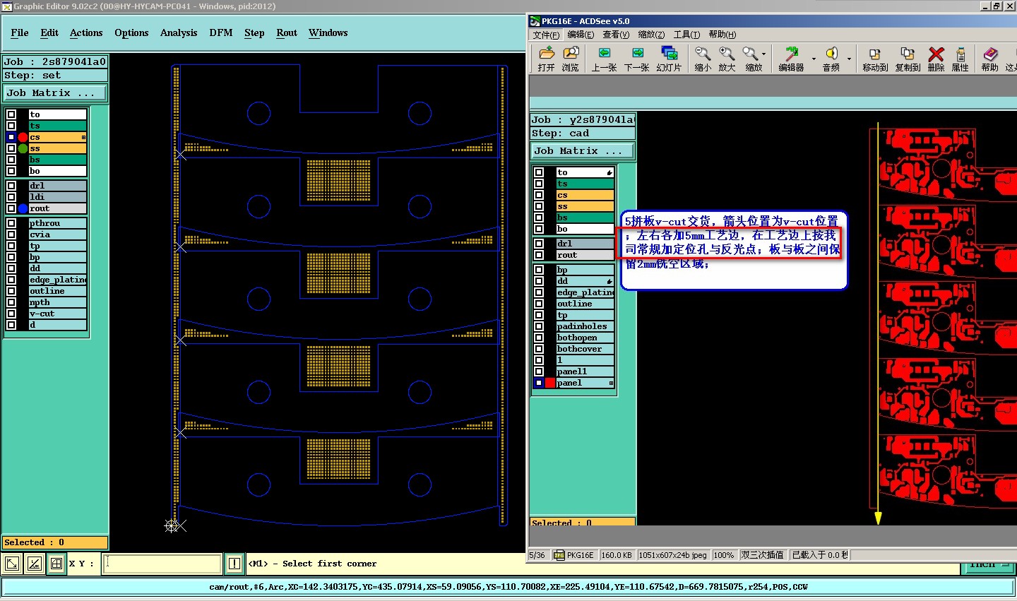This screenshot has height=601, width=1017.
Task: Click the Job Matrix button in Graphic Editor
Action: 55,93
